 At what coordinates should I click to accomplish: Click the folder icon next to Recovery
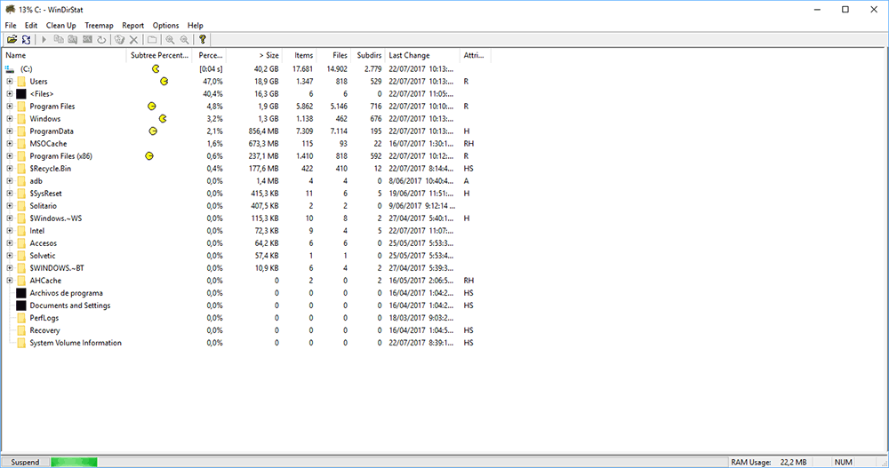(x=21, y=331)
